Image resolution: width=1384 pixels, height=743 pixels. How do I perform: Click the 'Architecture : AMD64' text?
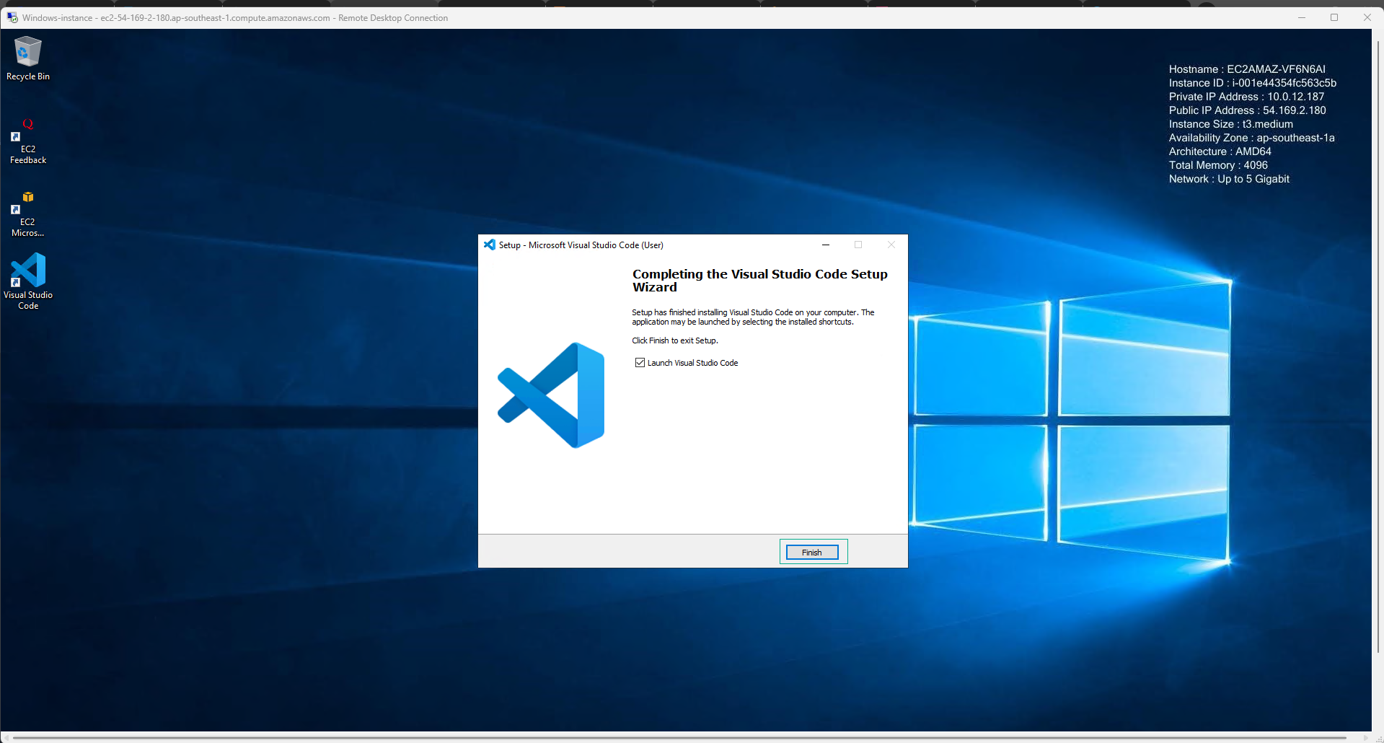(x=1220, y=151)
